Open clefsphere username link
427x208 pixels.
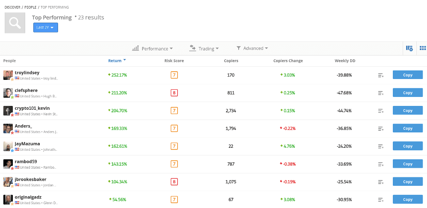coord(26,91)
